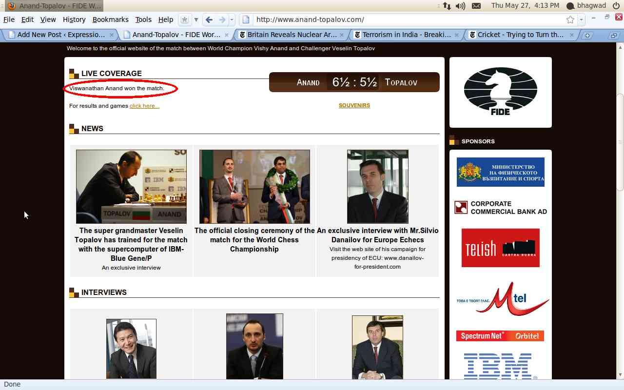Click the browser back arrow button
This screenshot has width=624, height=390.
209,19
